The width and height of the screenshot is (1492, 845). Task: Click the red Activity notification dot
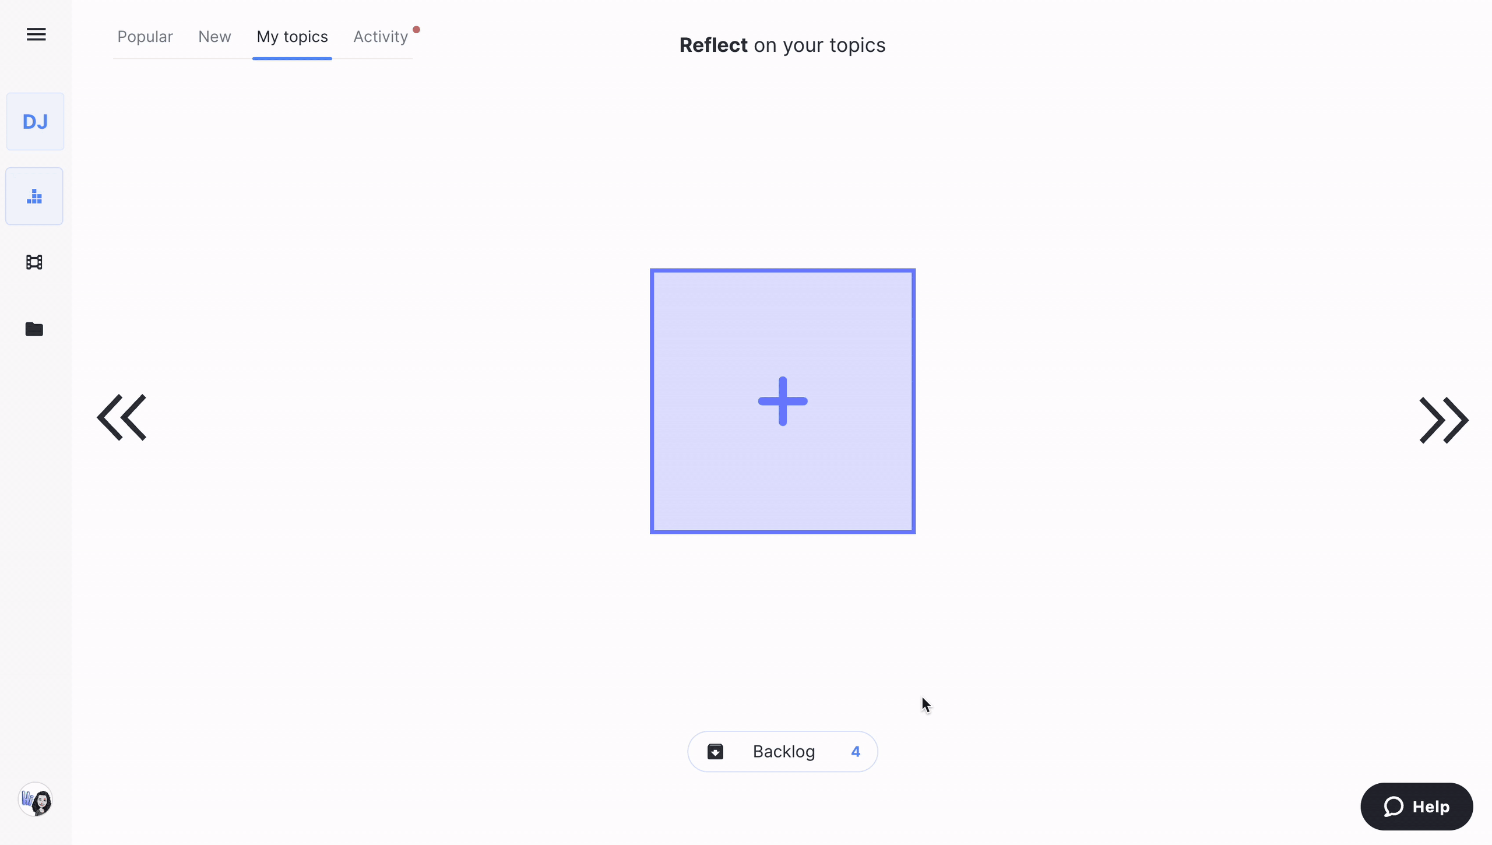[416, 30]
